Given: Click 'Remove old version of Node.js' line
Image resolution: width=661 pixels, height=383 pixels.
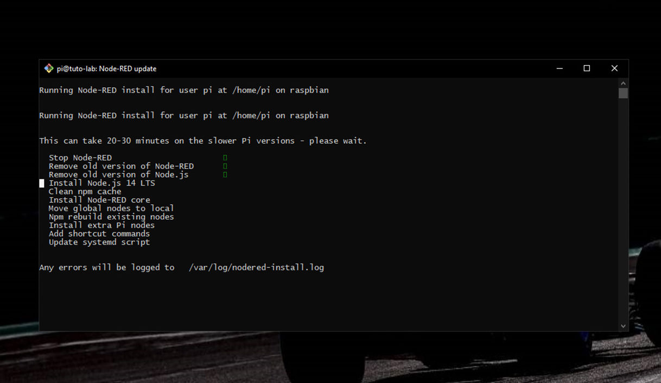Looking at the screenshot, I should point(119,174).
